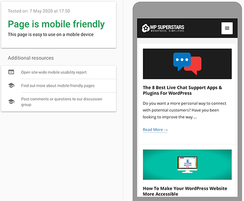Click graduation cap icon beside mobile-friendly pages
244x201 pixels.
pyautogui.click(x=11, y=85)
